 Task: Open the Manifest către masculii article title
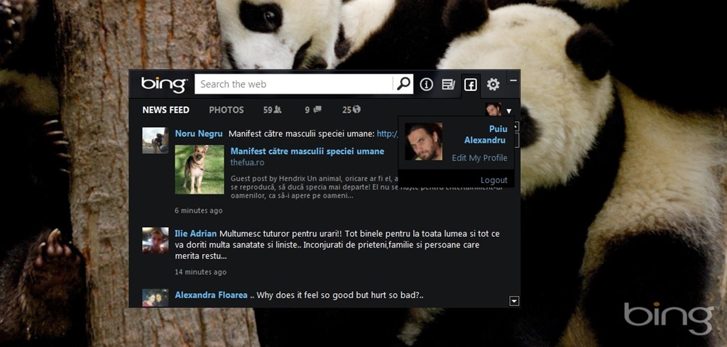307,151
